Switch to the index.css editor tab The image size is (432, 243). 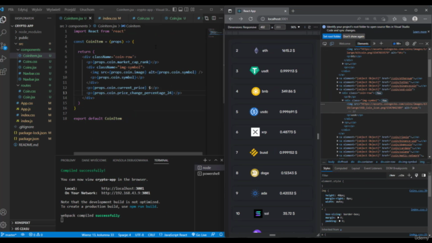(109, 18)
